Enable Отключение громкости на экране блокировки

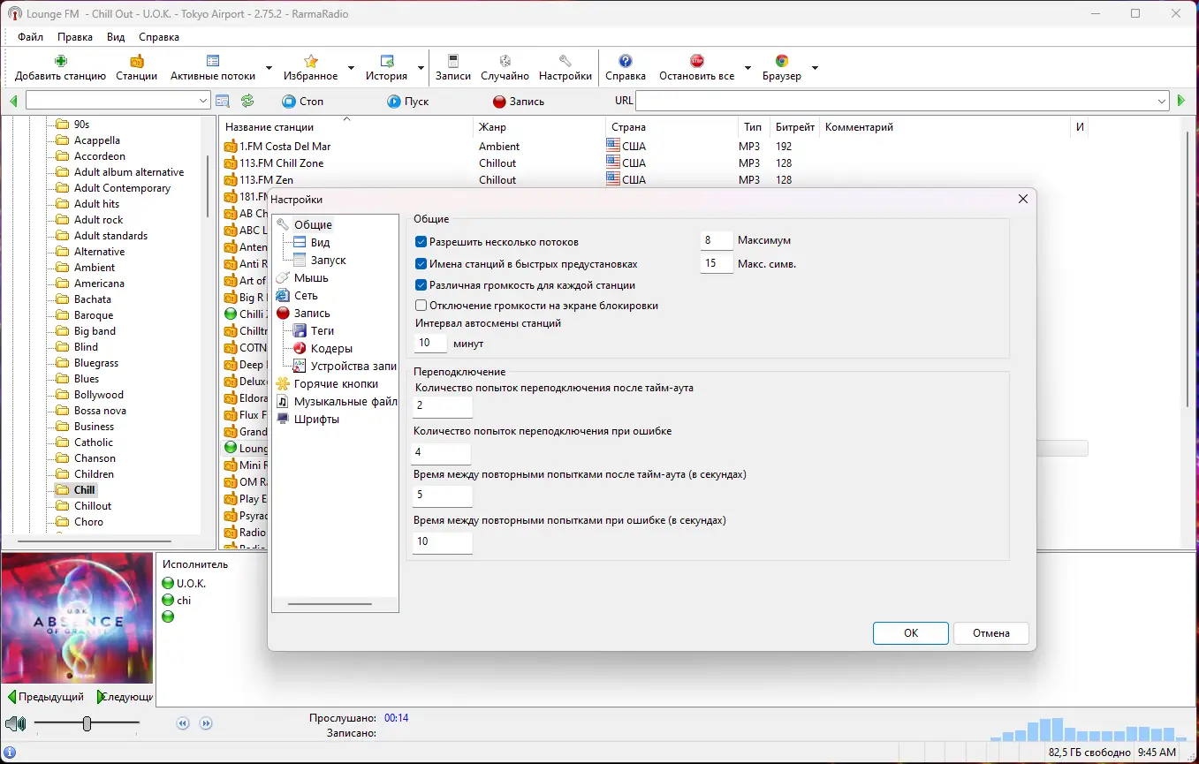pyautogui.click(x=421, y=306)
